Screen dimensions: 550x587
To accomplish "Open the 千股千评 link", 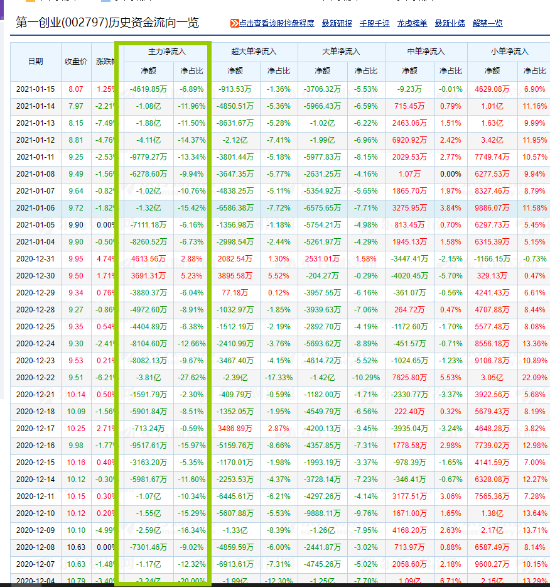I will coord(375,24).
